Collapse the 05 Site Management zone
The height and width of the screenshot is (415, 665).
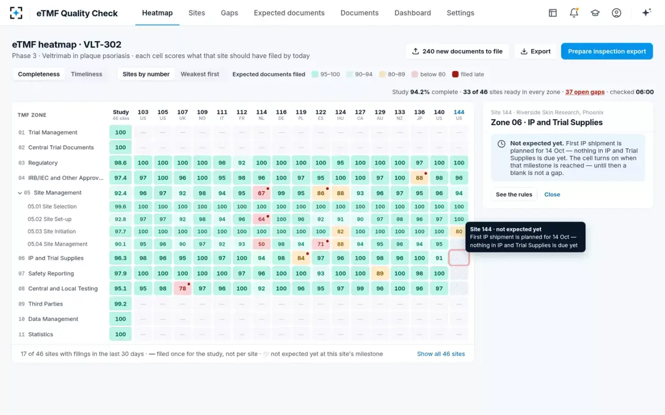pos(20,193)
